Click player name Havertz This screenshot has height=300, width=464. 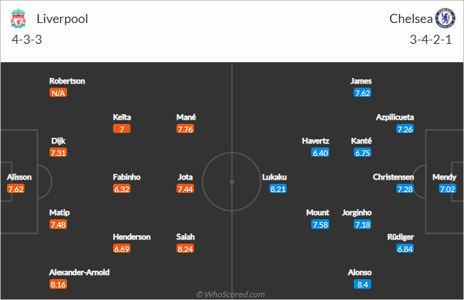(315, 141)
